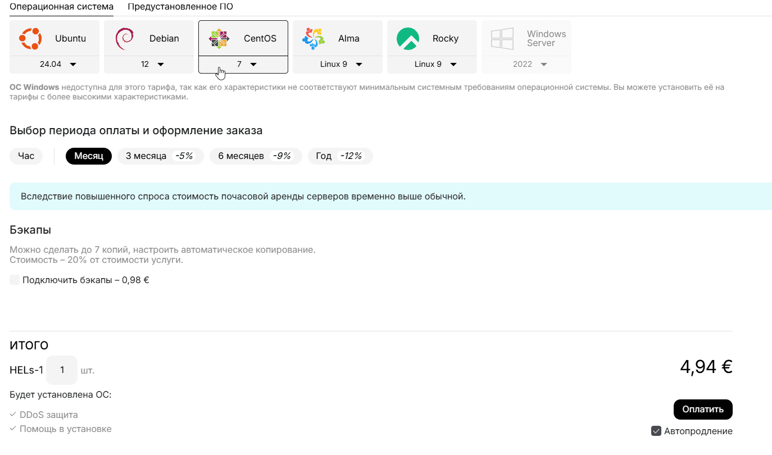Select 6 месяцев -9% payment option
Image resolution: width=772 pixels, height=455 pixels.
click(255, 156)
